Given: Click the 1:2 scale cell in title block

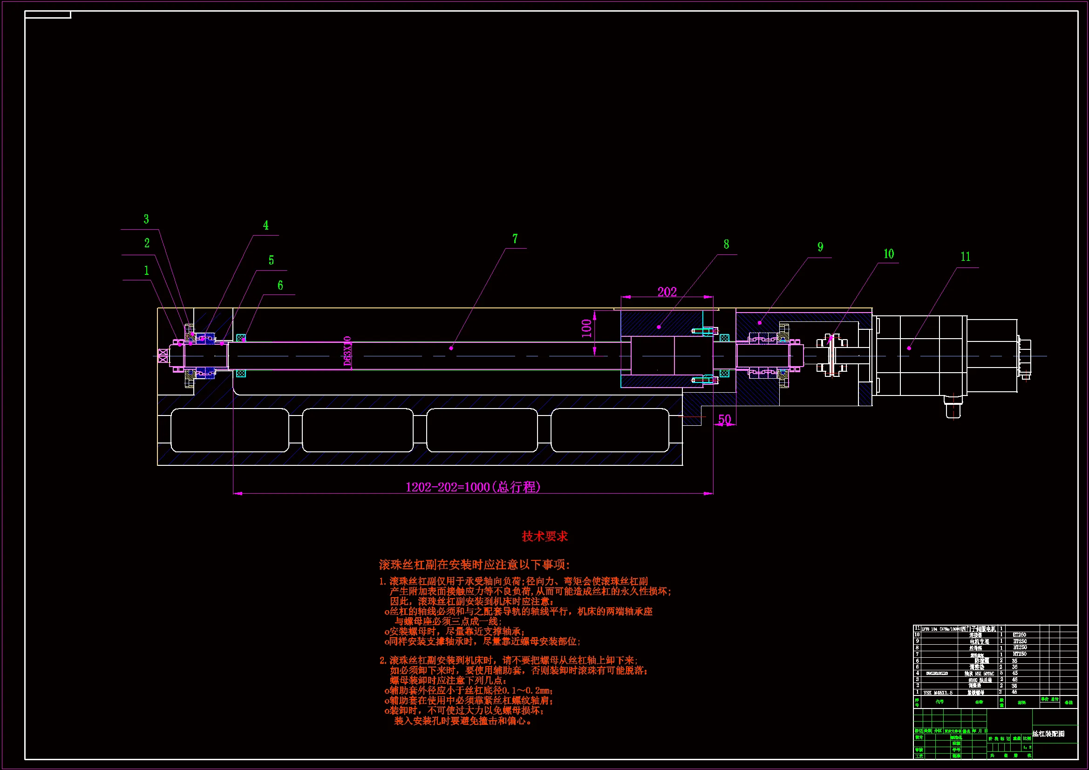Looking at the screenshot, I should coord(1027,747).
